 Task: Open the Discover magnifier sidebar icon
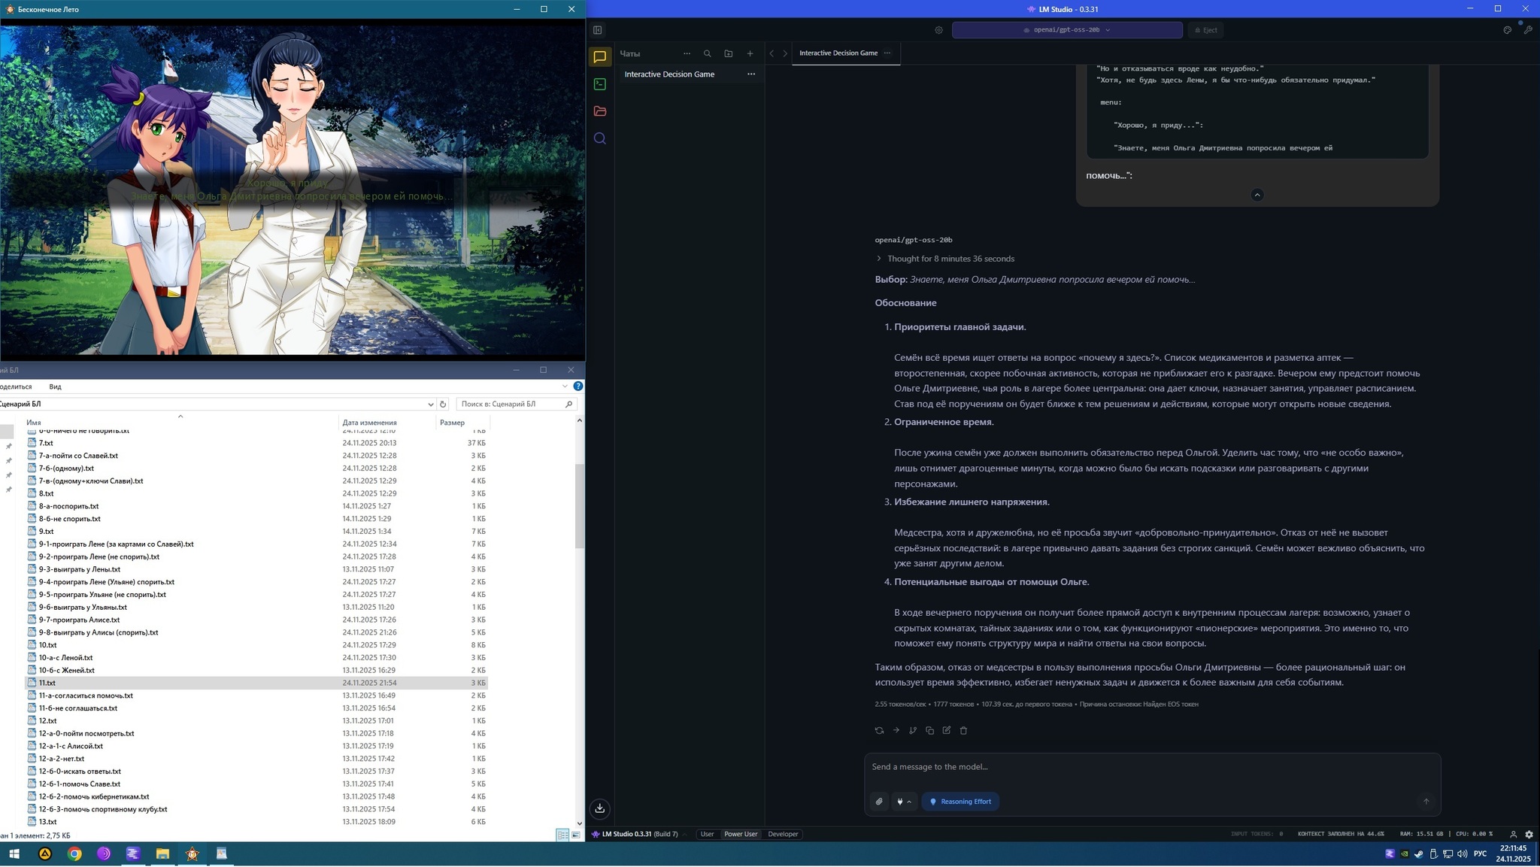(x=599, y=138)
